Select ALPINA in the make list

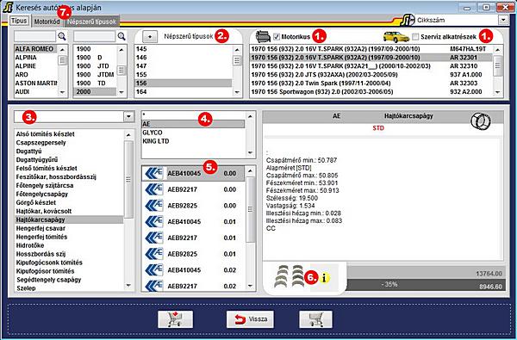click(x=36, y=58)
